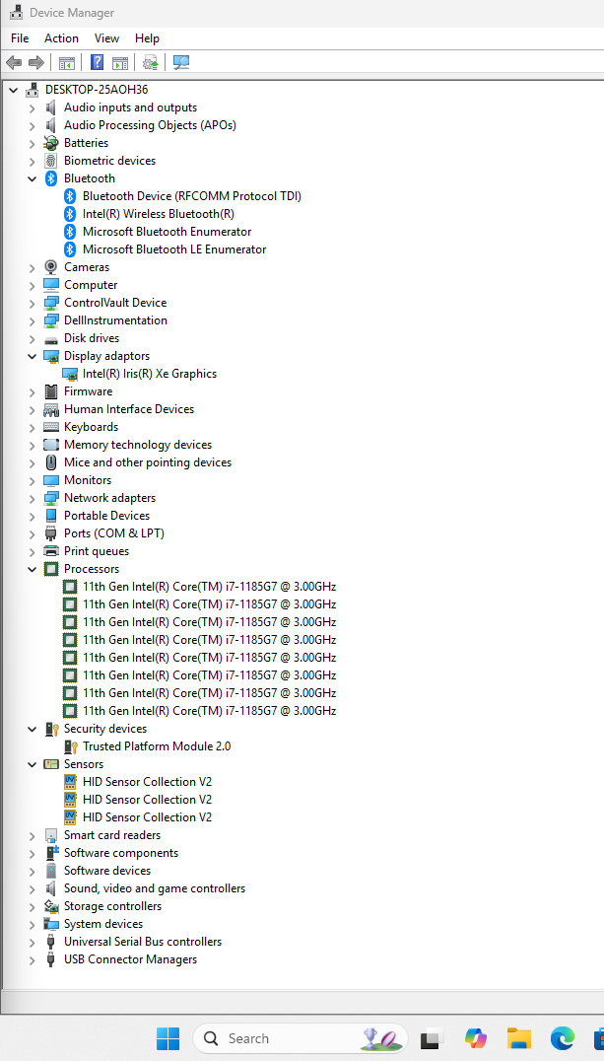Click the blue Help question mark icon
The height and width of the screenshot is (1061, 604).
[x=97, y=63]
